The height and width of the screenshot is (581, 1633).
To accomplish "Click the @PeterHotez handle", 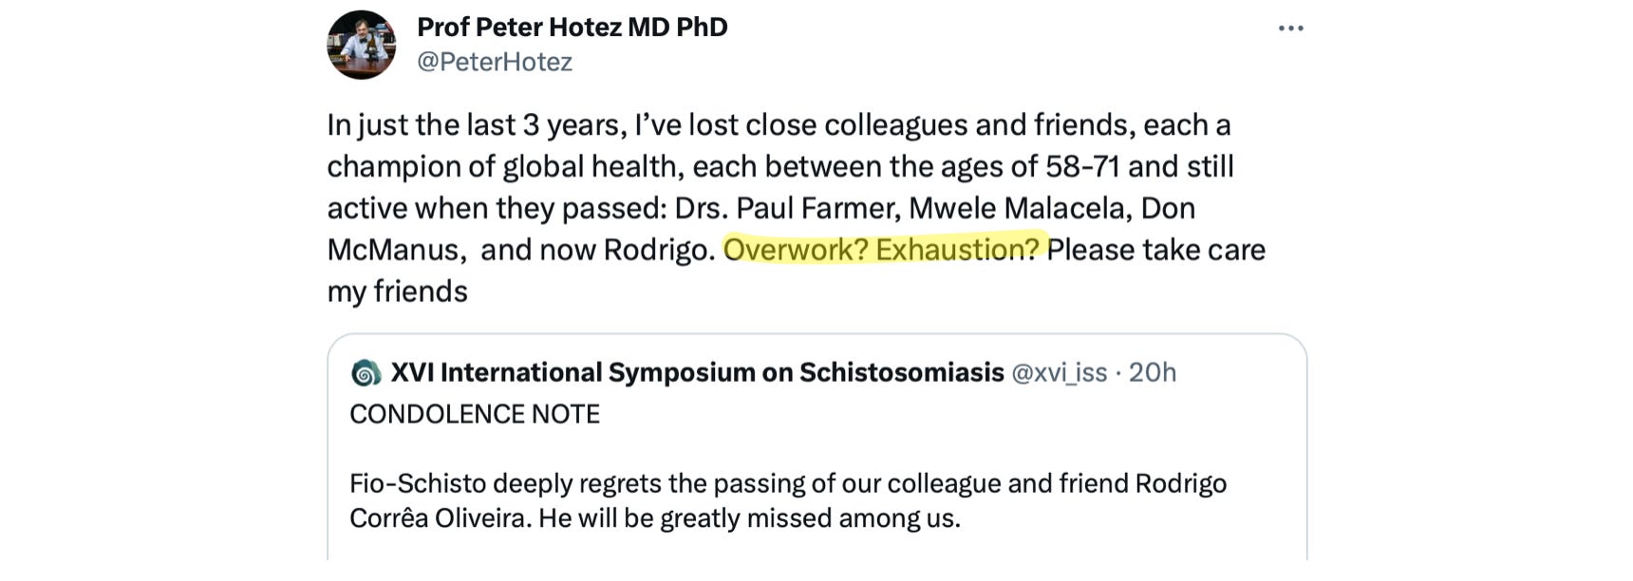I will click(x=495, y=62).
